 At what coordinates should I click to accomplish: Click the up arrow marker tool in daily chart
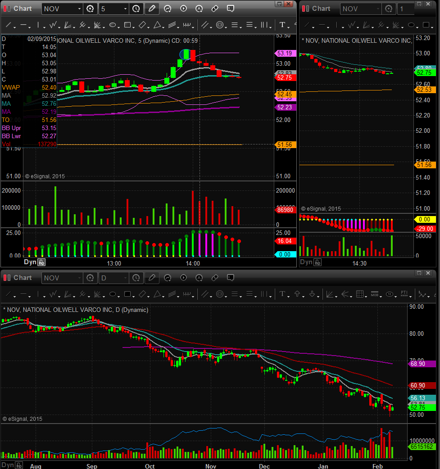click(x=297, y=294)
